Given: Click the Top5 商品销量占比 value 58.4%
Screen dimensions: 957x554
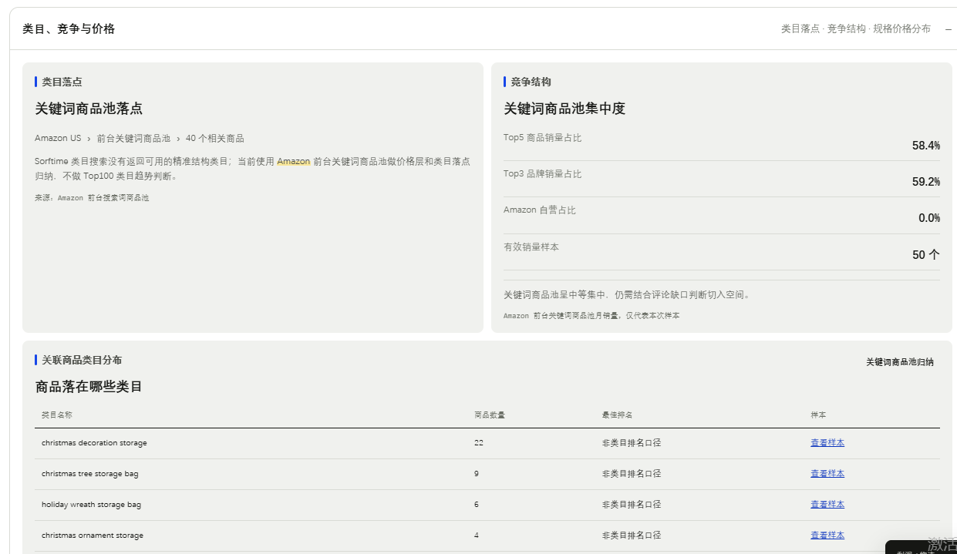Looking at the screenshot, I should coord(926,146).
